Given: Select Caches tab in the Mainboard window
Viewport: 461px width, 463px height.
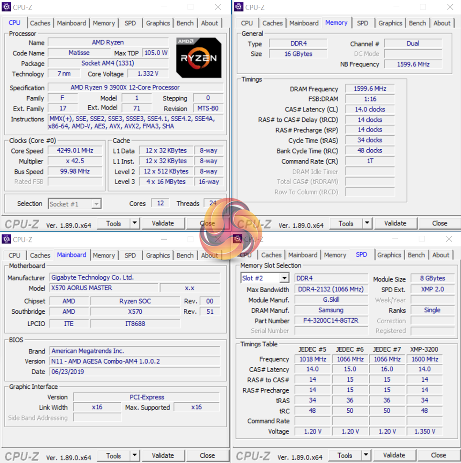Looking at the screenshot, I should click(x=40, y=255).
